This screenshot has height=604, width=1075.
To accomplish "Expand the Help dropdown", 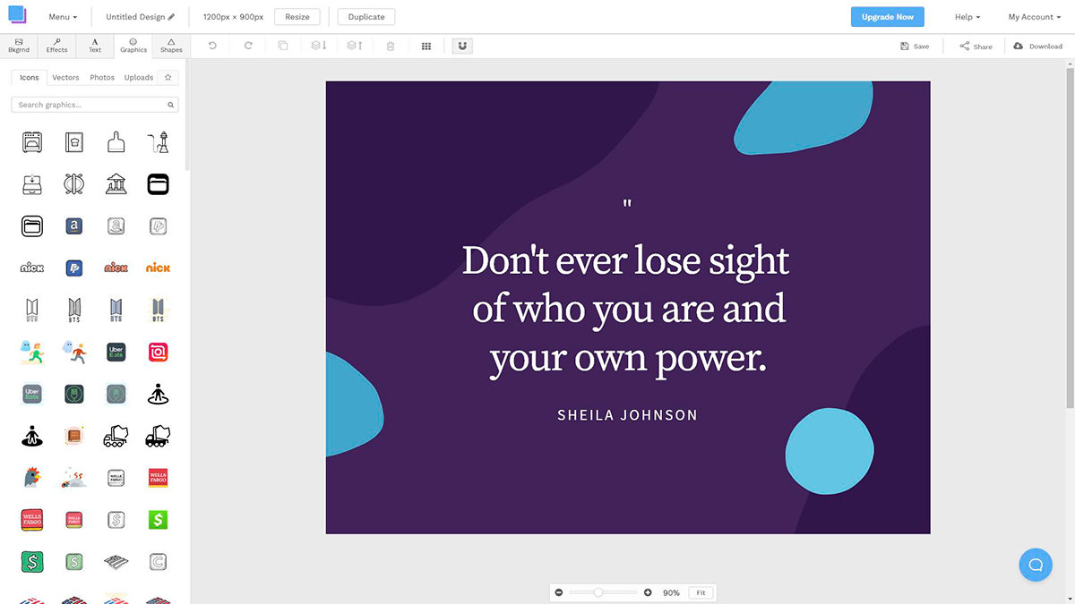I will 967,17.
